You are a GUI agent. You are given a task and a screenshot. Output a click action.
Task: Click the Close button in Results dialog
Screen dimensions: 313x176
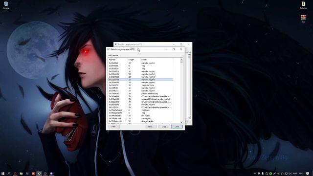coord(177,127)
